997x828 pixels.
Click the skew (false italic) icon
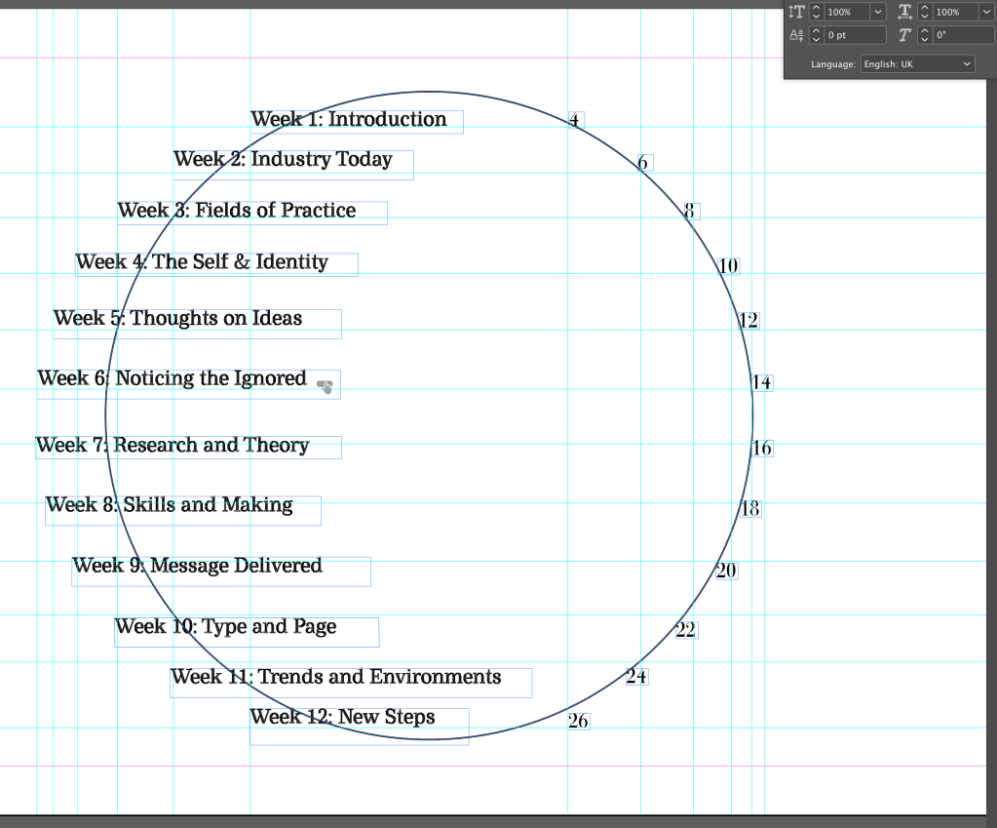904,35
